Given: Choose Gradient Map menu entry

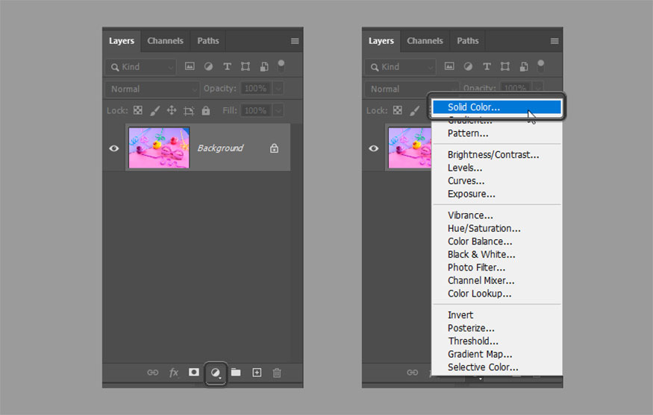Looking at the screenshot, I should 496,355.
